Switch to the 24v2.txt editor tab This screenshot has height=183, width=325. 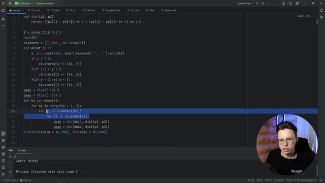coord(89,10)
